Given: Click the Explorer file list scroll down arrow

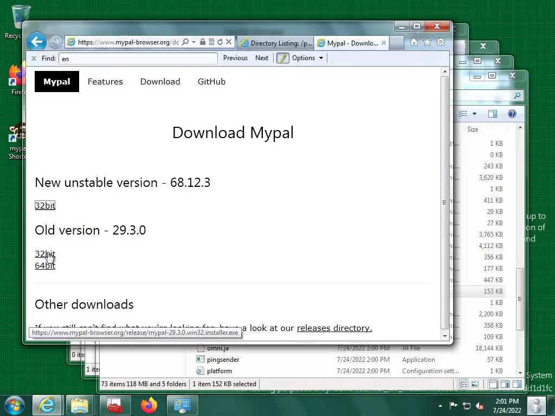Looking at the screenshot, I should (x=520, y=373).
